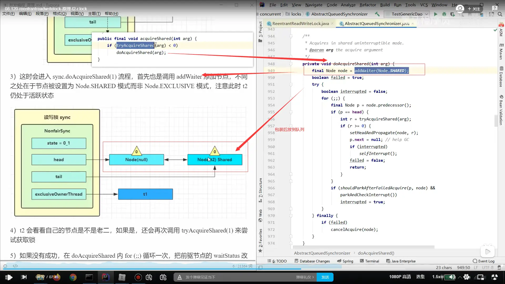Toggle danmaku display icon in player

tap(149, 277)
